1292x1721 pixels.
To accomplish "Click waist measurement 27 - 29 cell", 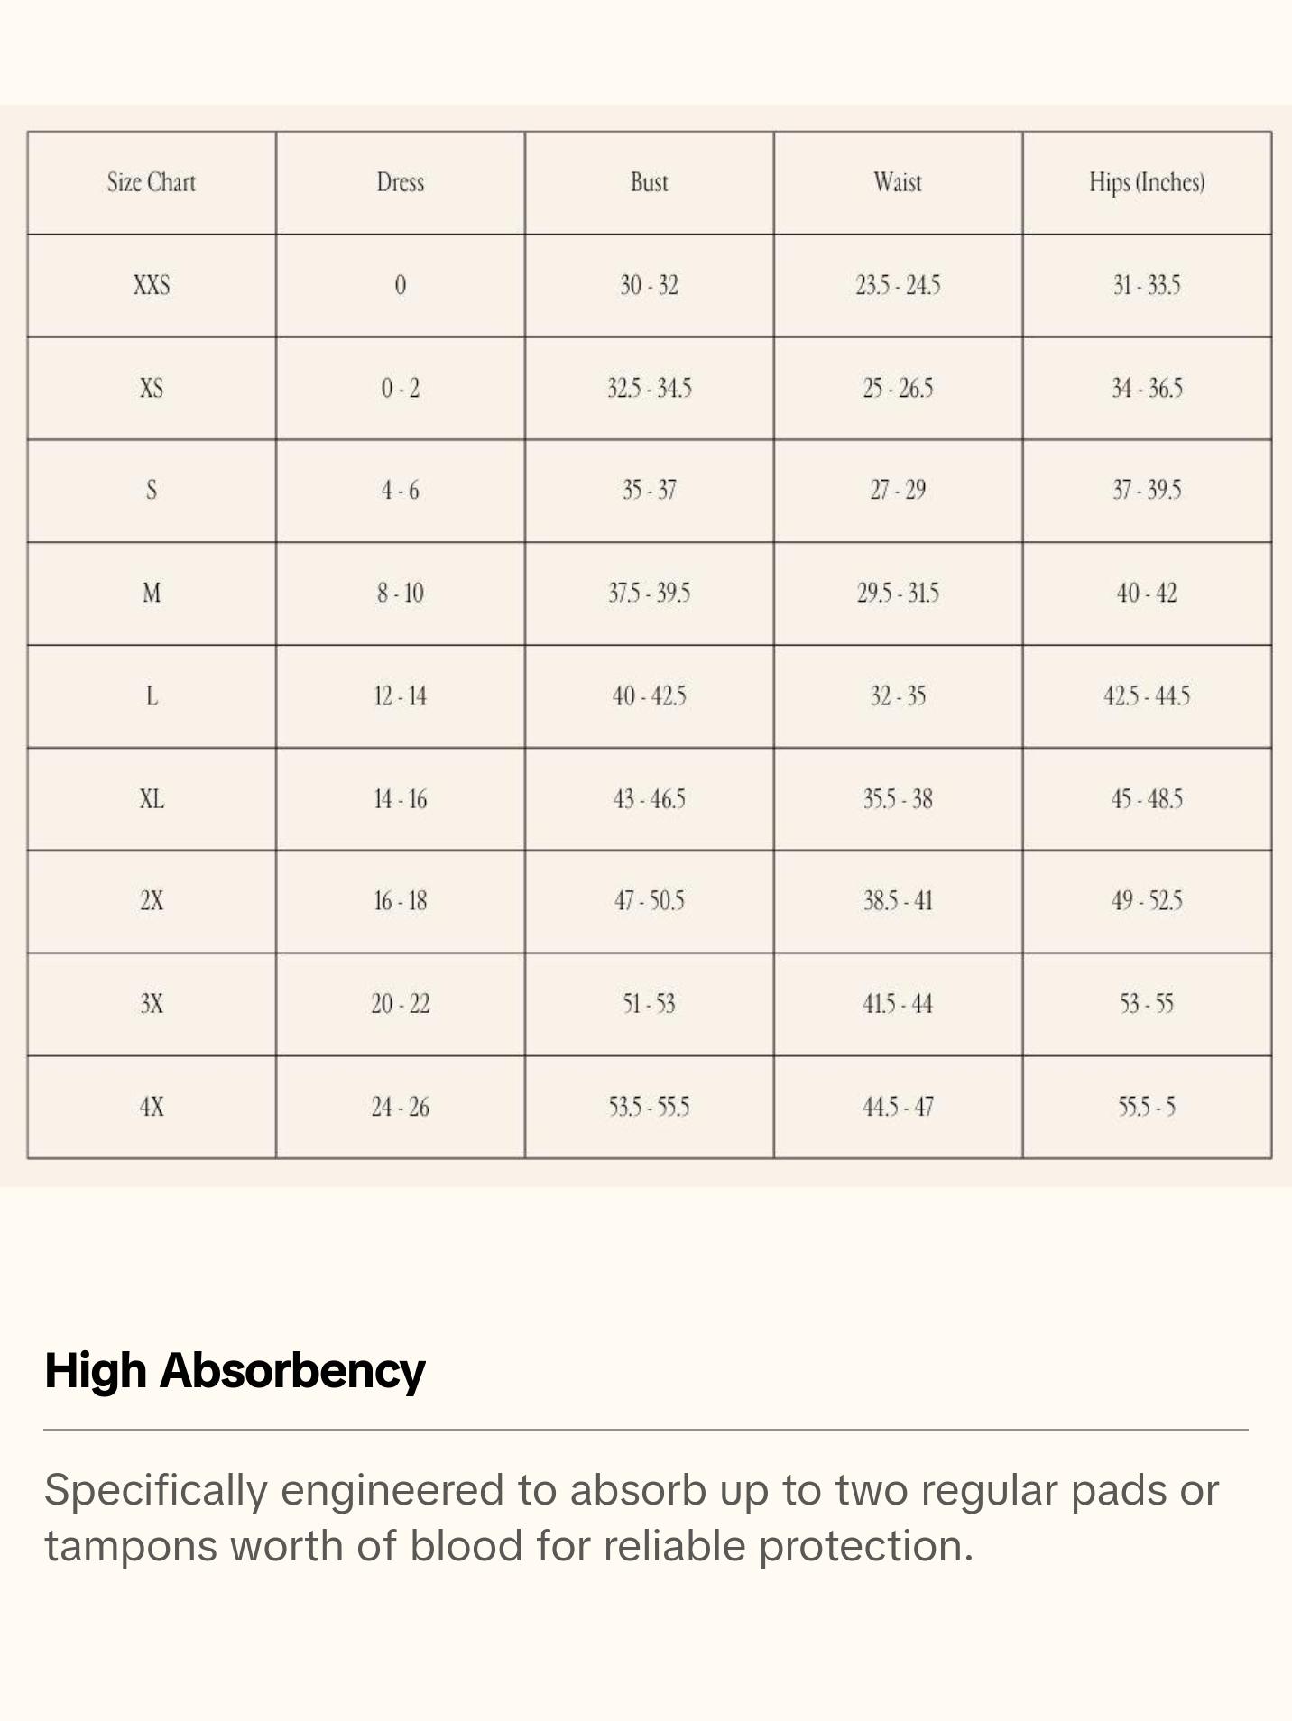I will pos(898,491).
